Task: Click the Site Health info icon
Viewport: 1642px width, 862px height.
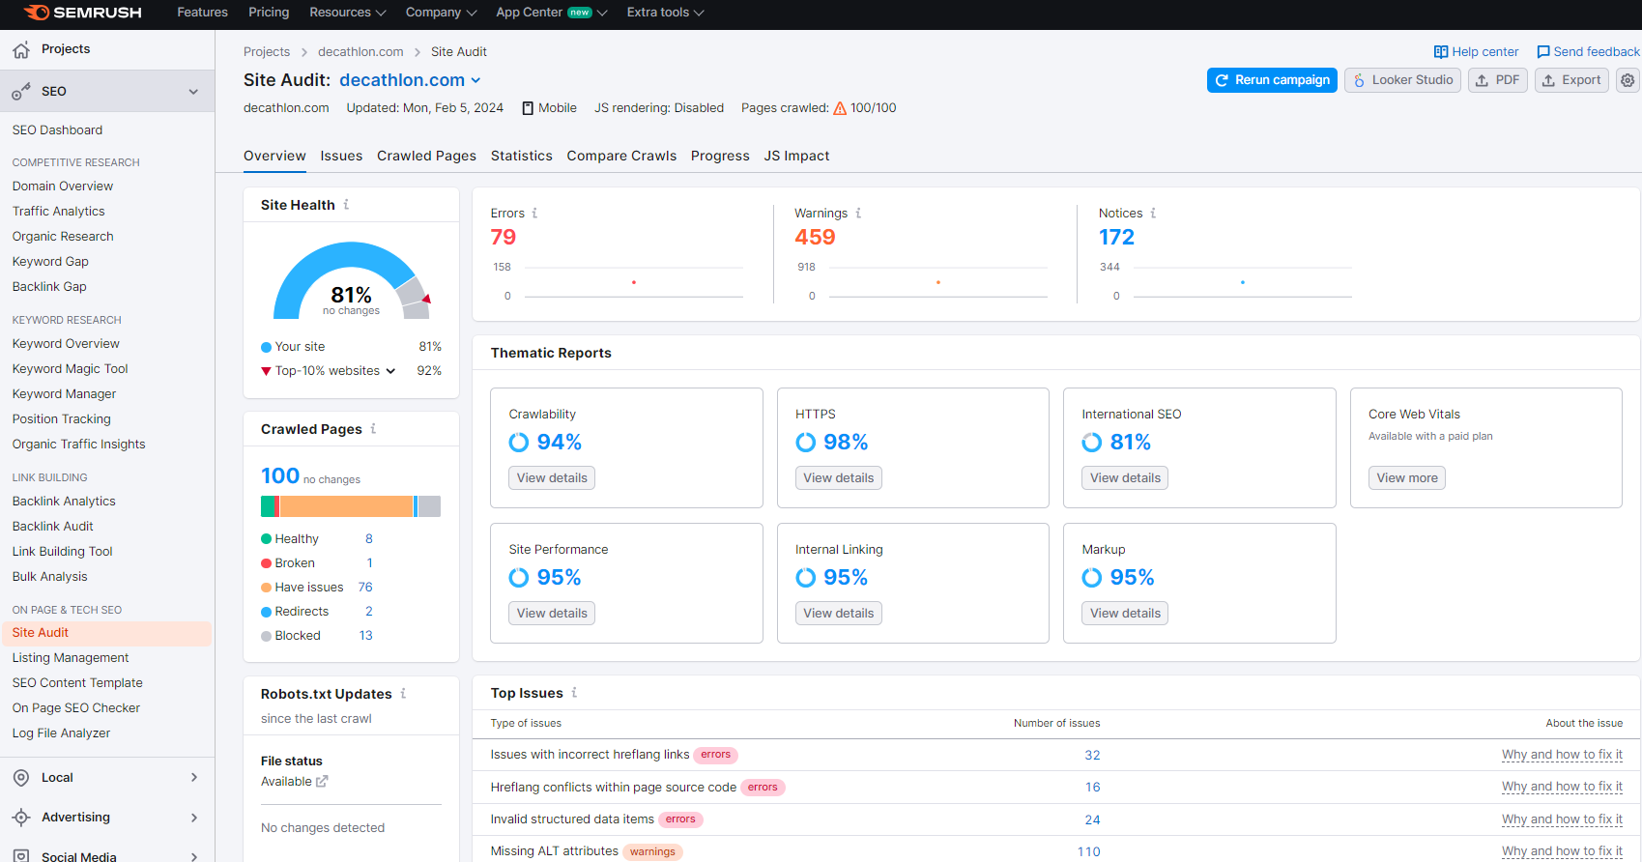Action: click(x=346, y=205)
